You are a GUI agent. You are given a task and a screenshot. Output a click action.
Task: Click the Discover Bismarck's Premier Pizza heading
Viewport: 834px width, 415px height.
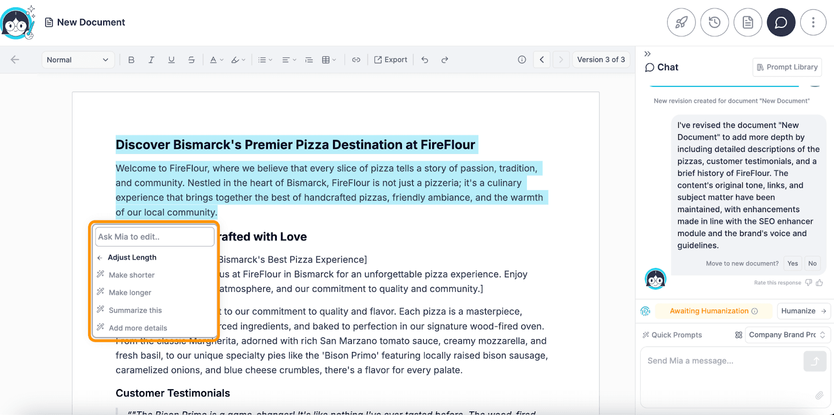[296, 145]
